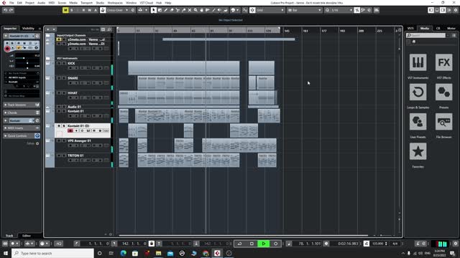Open the User Presets tile
Image resolution: width=460 pixels, height=258 pixels.
pos(418,122)
